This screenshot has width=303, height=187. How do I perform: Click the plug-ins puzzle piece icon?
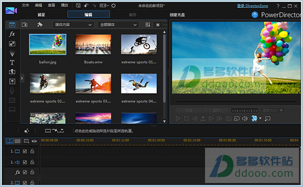point(40,25)
